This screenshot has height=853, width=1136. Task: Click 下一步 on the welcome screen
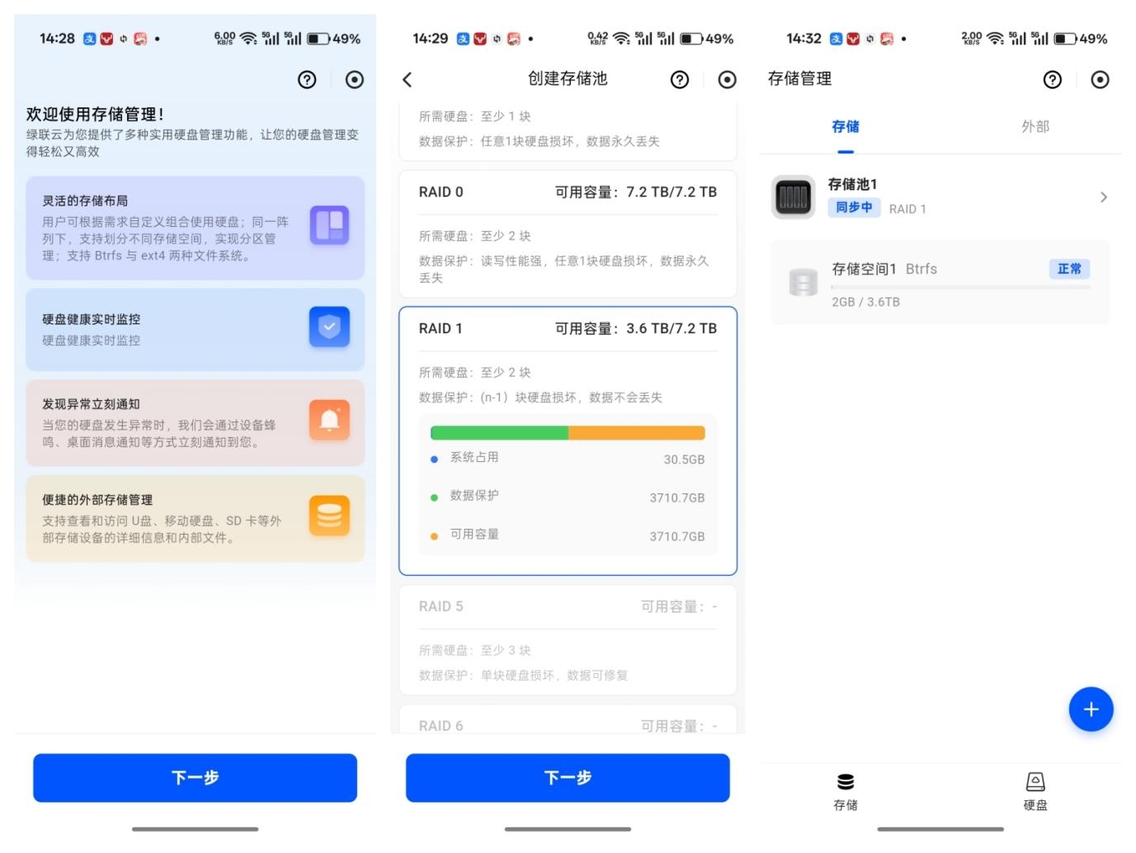point(195,777)
